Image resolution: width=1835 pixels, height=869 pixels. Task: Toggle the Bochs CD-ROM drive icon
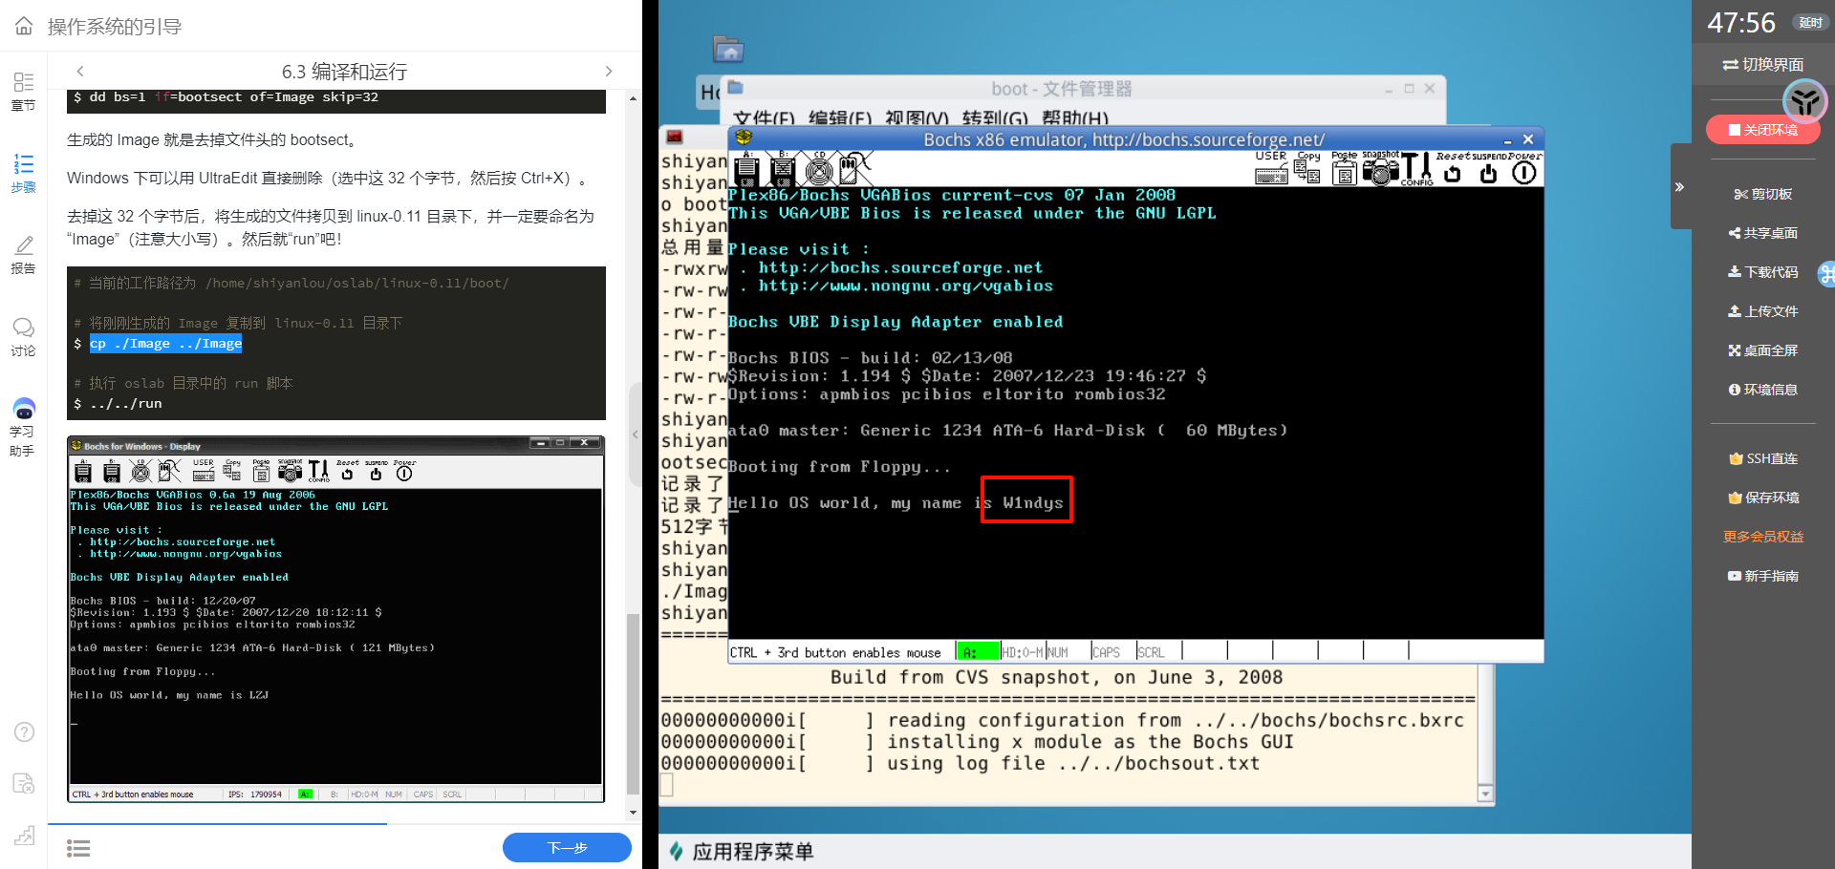pyautogui.click(x=818, y=169)
